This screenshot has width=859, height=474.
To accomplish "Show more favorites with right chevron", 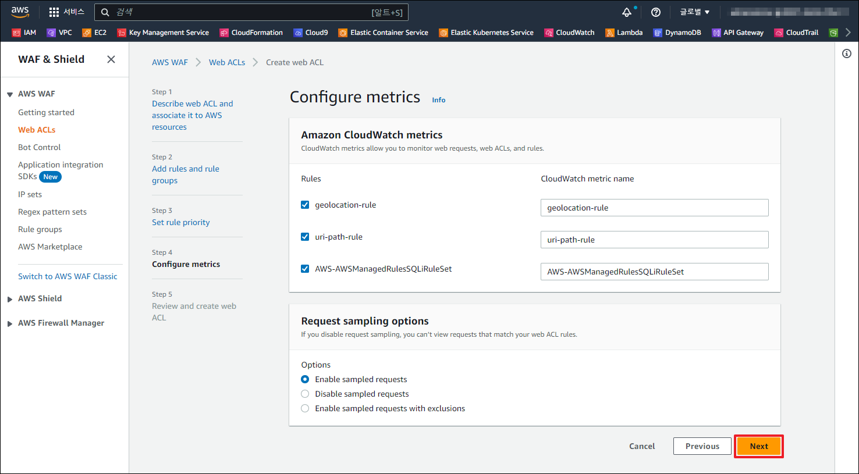I will (848, 33).
